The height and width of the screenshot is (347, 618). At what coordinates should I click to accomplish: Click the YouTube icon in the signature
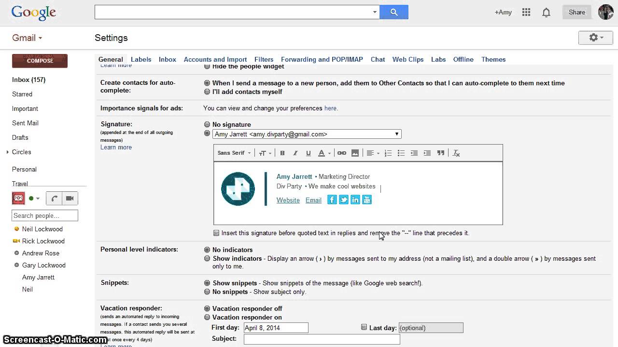click(367, 200)
